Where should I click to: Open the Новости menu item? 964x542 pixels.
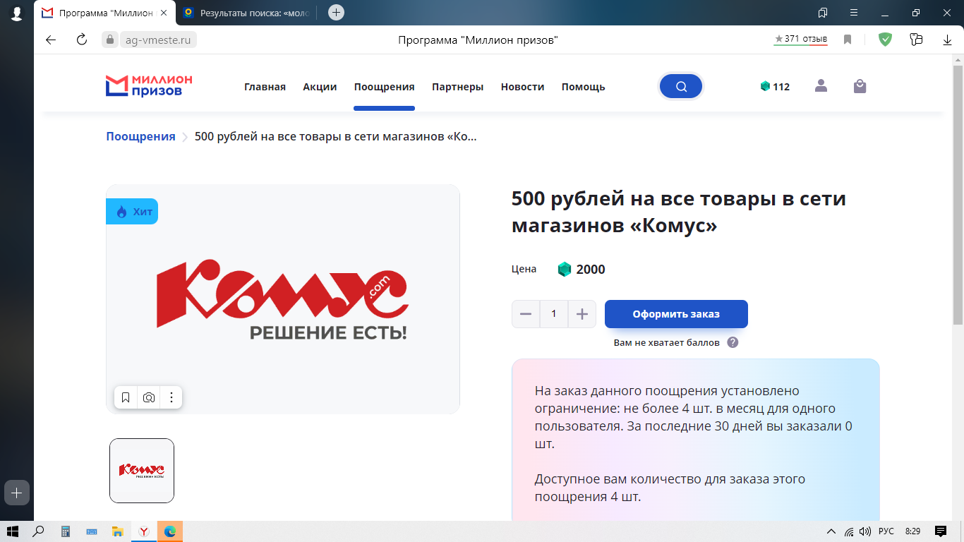coord(522,87)
